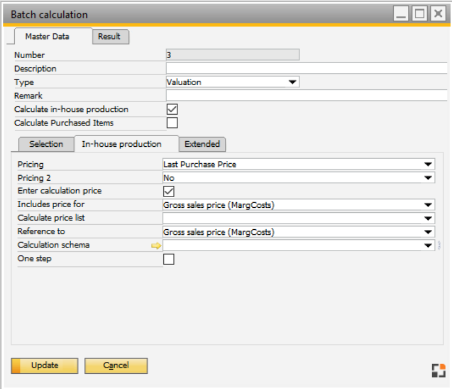
Task: Close the Batch calculation window
Action: coord(437,14)
